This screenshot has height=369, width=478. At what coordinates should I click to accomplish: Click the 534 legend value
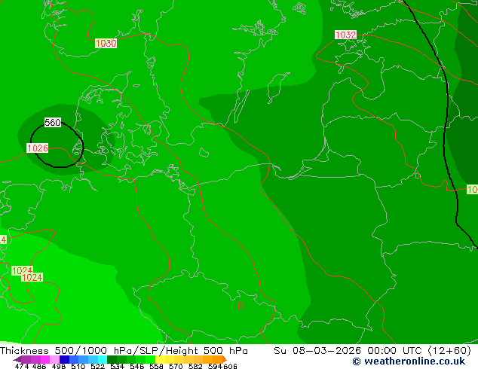117,366
